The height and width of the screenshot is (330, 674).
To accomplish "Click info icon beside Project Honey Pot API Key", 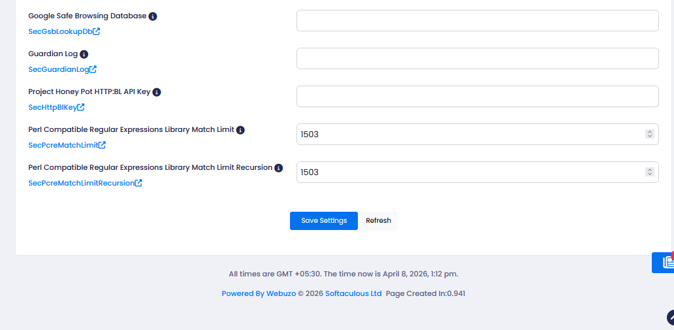I will 157,92.
